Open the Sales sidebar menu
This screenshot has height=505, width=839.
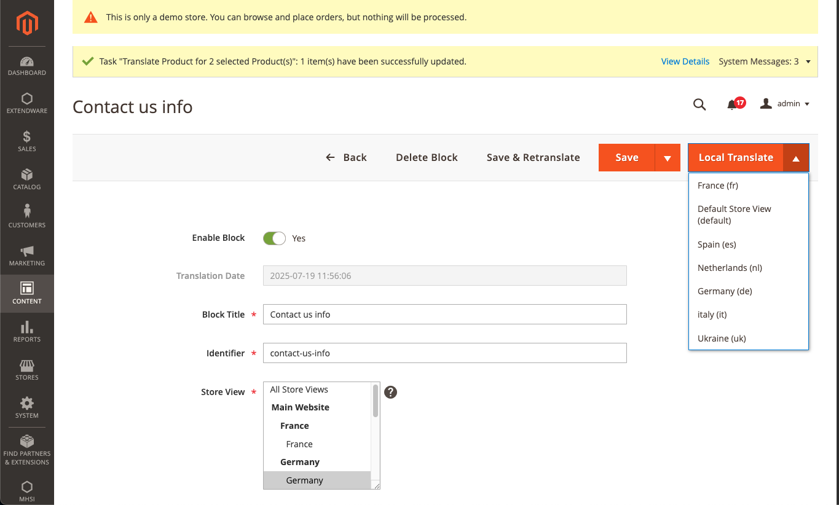(x=27, y=141)
